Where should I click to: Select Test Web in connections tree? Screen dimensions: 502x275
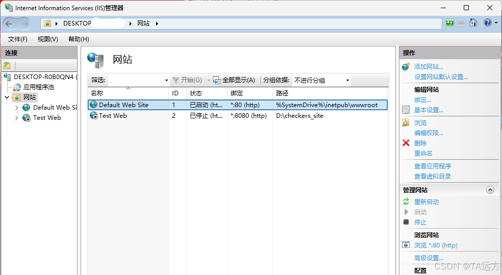[47, 118]
